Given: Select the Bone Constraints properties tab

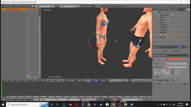Looking at the screenshot, I should click(179, 47).
